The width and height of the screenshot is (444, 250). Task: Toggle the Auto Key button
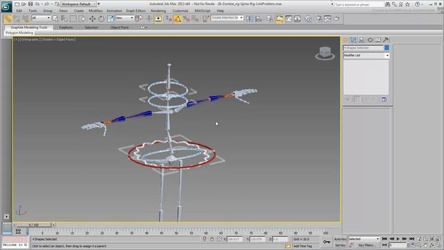click(x=340, y=239)
